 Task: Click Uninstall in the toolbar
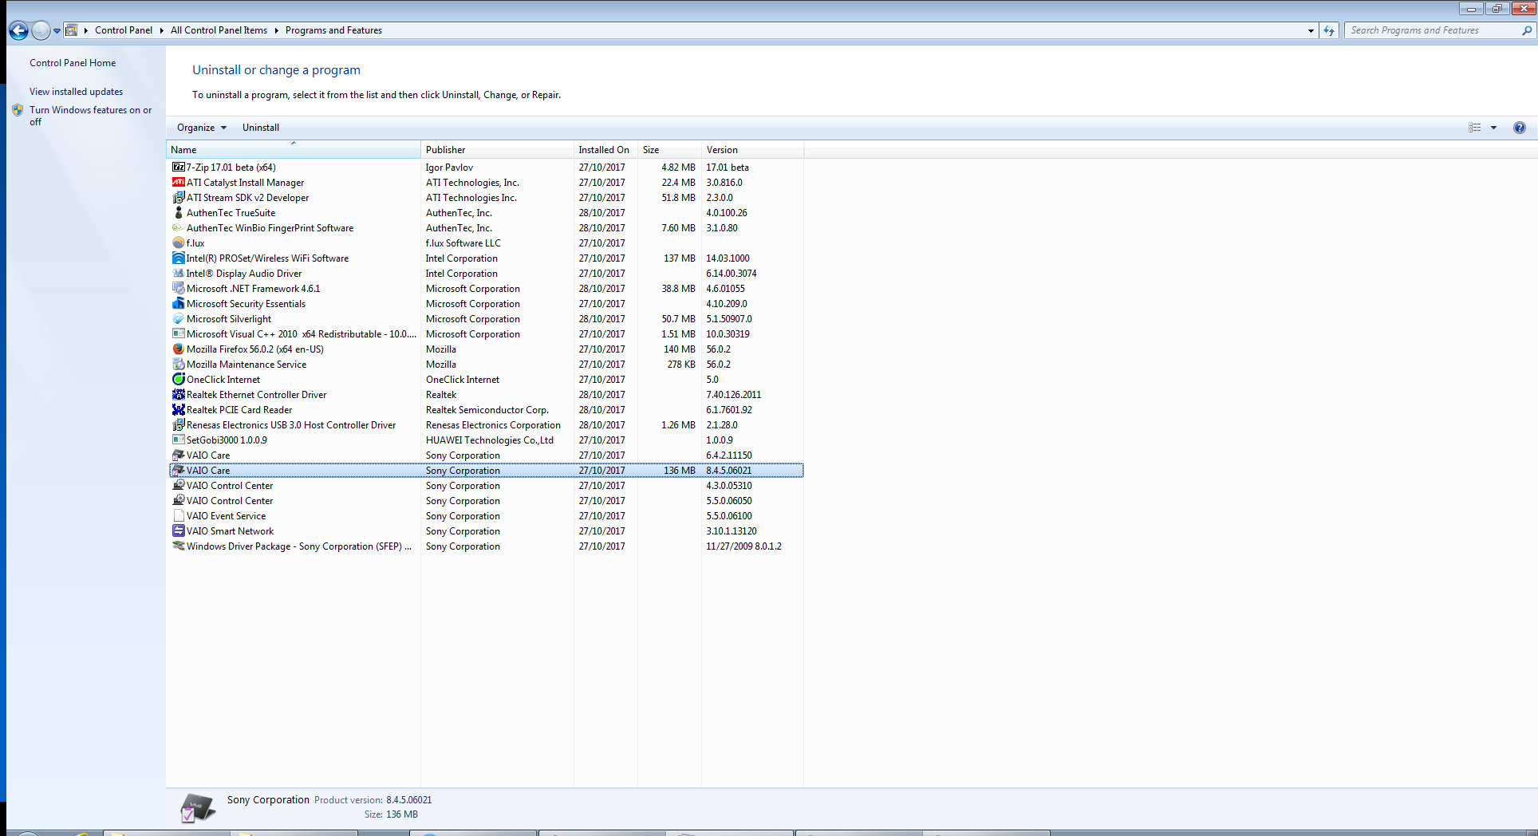click(260, 128)
